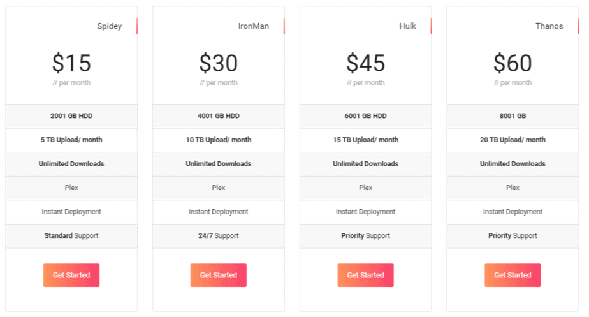Click the Hulk plan name
589x317 pixels.
(407, 26)
